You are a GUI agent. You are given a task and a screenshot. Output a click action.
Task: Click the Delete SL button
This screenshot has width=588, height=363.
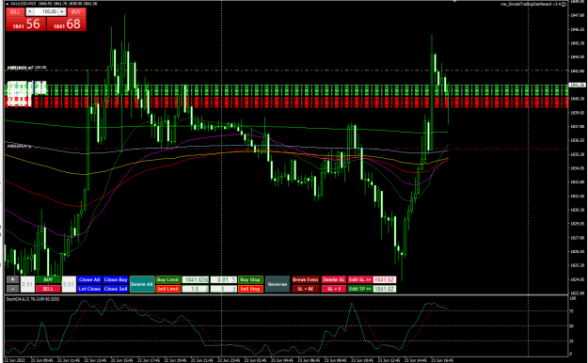[x=334, y=279]
